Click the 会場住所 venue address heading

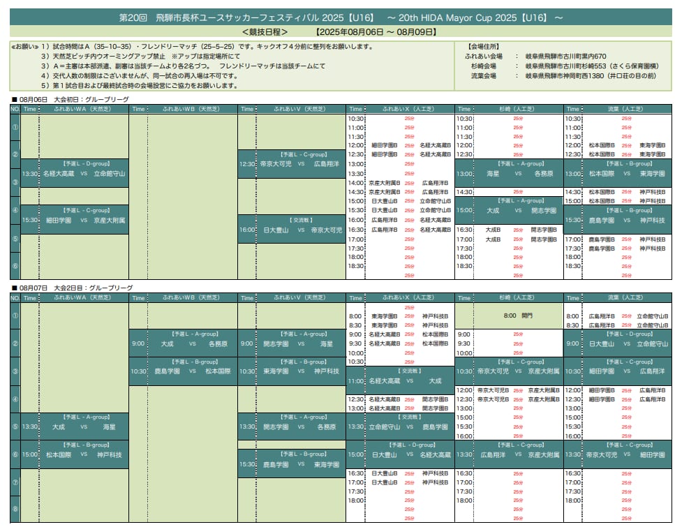point(485,47)
